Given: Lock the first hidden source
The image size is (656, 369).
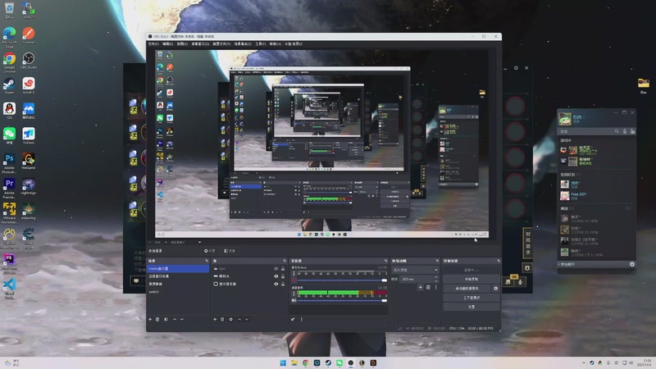Looking at the screenshot, I should (x=283, y=269).
